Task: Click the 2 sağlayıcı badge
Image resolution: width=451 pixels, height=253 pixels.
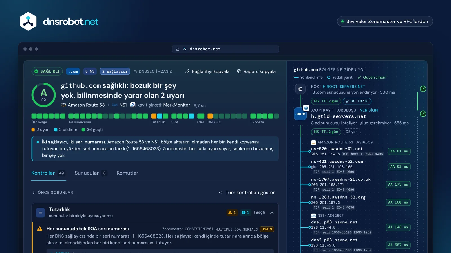Action: (x=115, y=71)
